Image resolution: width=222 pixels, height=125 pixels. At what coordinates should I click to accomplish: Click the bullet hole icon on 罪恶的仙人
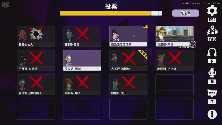[x=36, y=34]
